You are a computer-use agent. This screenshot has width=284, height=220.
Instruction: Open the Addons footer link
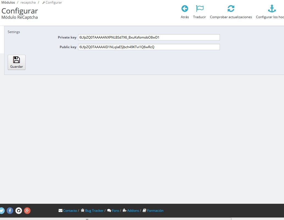pos(133,211)
